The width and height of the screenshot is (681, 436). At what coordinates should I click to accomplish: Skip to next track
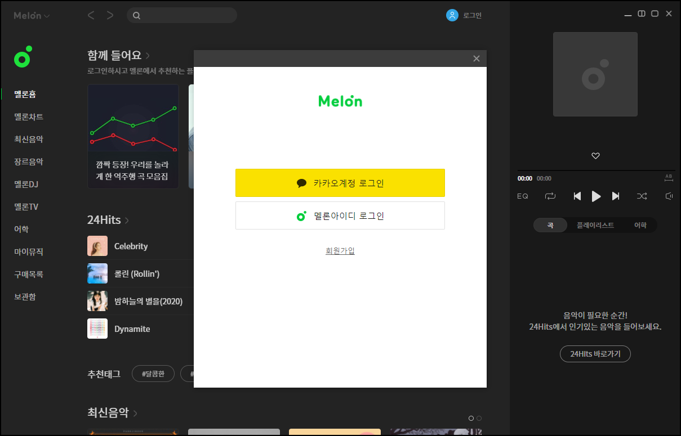tap(616, 196)
